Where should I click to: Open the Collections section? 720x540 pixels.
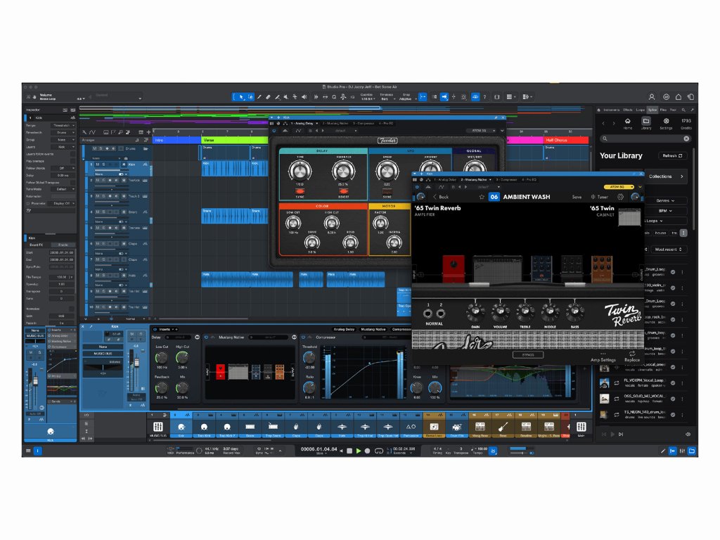point(665,176)
